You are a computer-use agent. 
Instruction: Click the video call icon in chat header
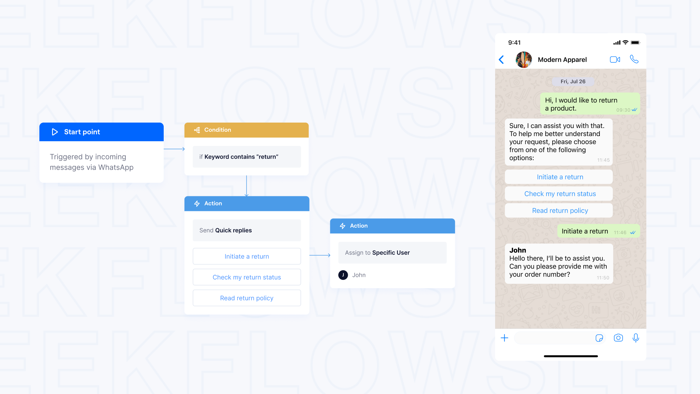click(x=615, y=59)
